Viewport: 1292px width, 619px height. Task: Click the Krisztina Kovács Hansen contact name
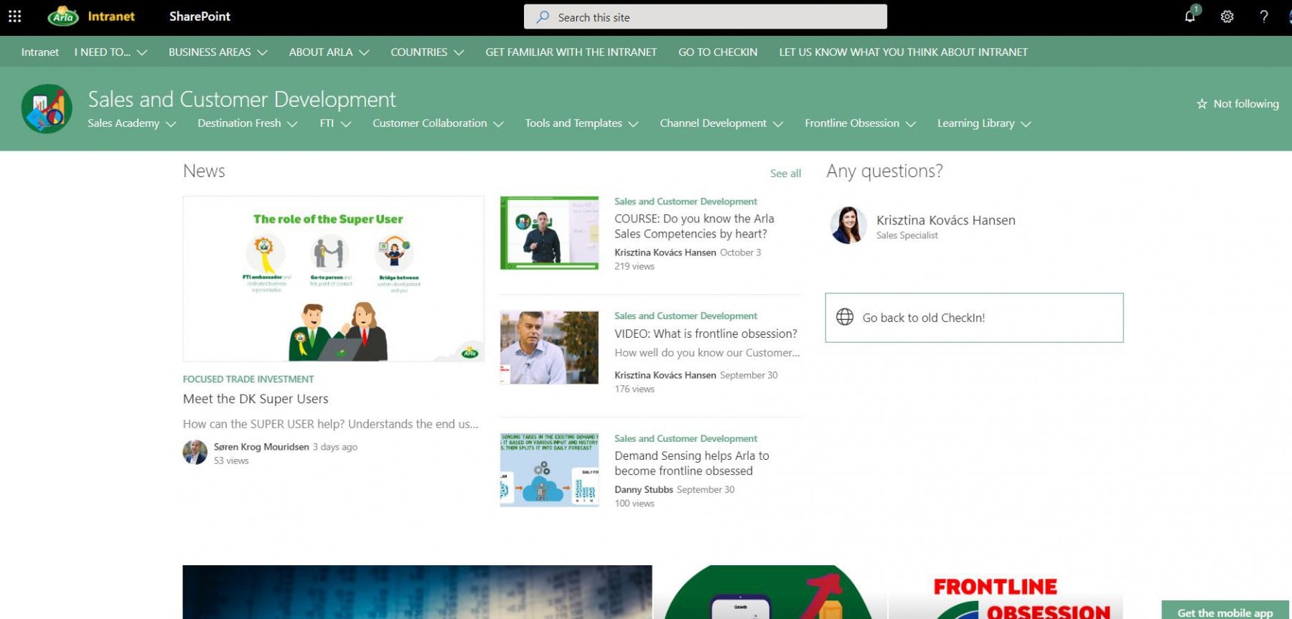click(x=945, y=220)
